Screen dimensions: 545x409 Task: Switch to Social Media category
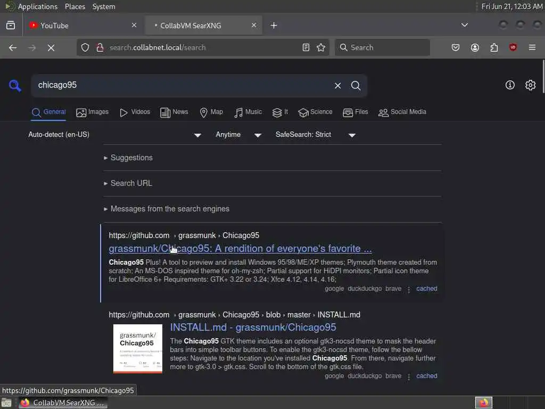[x=402, y=112]
